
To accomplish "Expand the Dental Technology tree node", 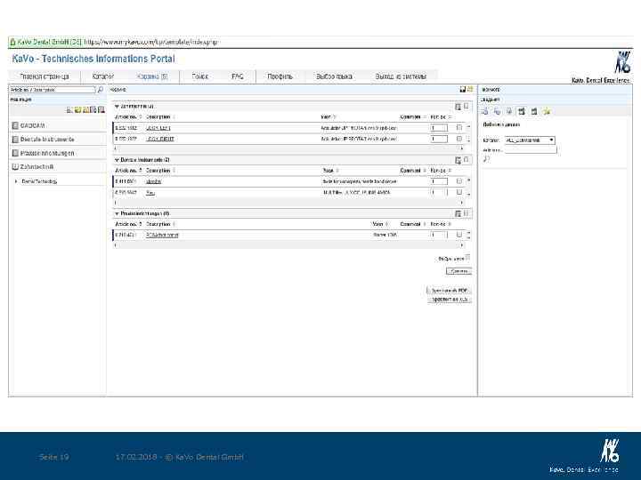I will 16,181.
